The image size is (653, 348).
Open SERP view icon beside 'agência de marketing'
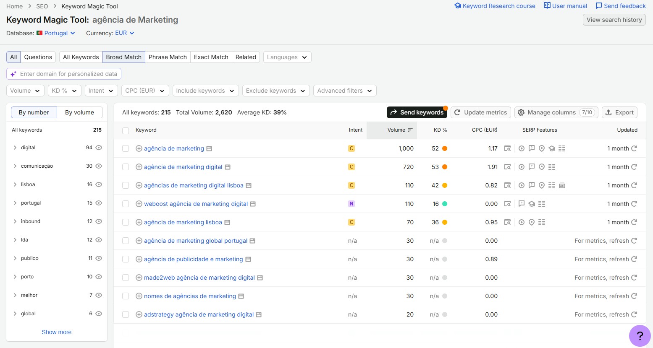coord(209,148)
